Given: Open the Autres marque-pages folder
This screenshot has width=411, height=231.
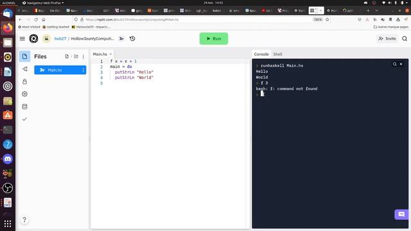Looking at the screenshot, I should pyautogui.click(x=391, y=27).
